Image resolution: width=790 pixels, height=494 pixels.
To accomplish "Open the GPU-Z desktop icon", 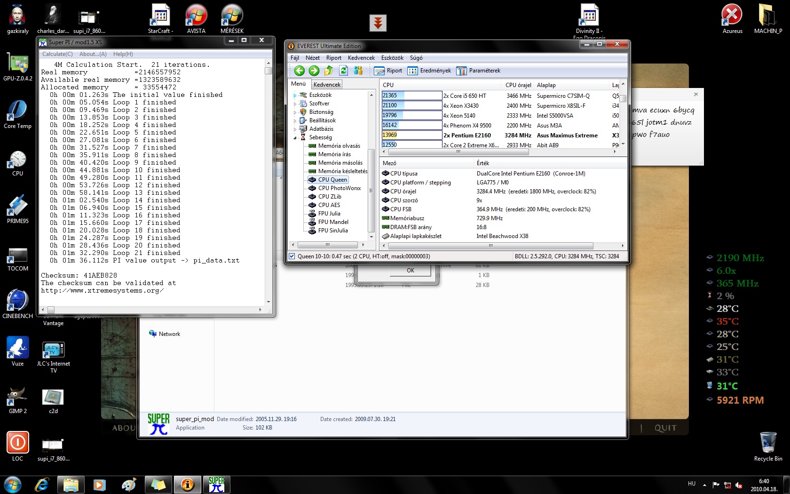I will coord(18,67).
